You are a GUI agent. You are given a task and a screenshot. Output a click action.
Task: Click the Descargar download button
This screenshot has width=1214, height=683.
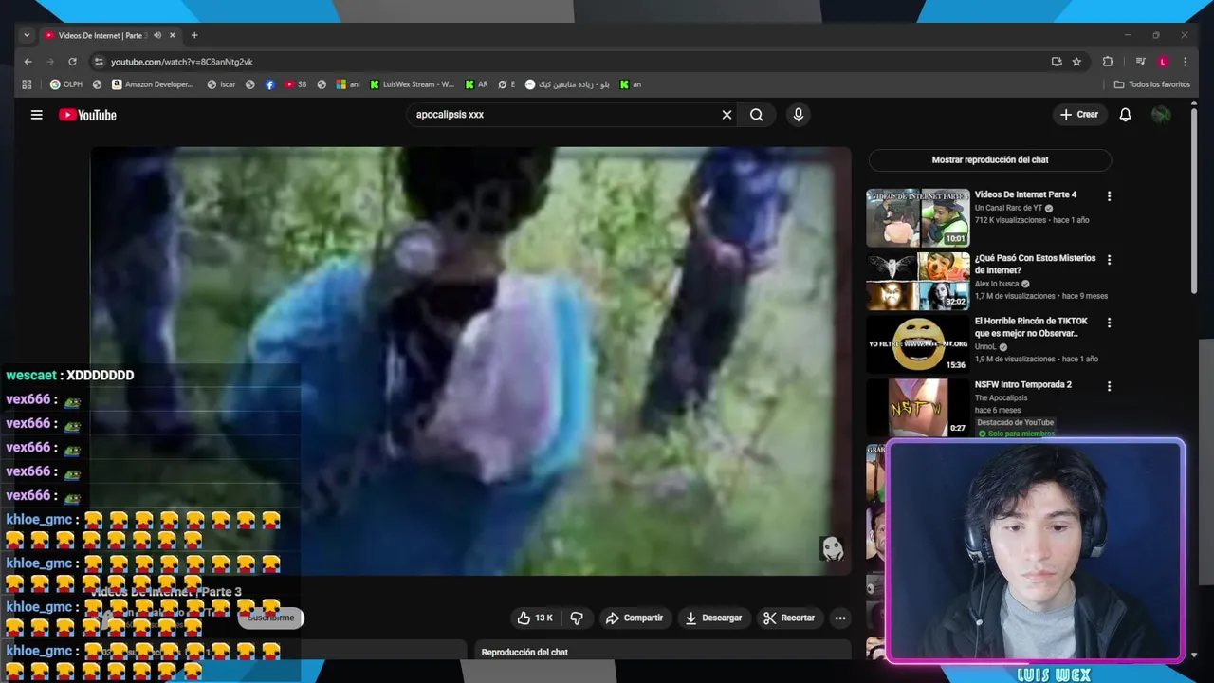click(713, 618)
